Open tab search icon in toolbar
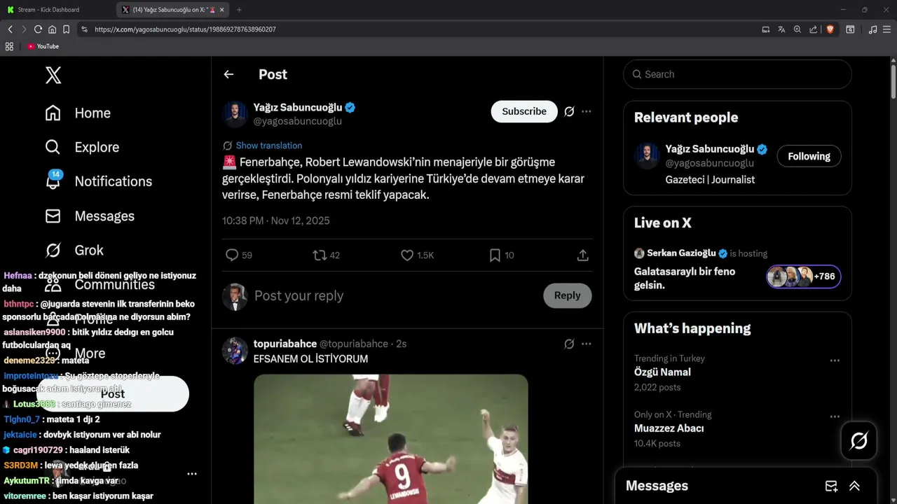 tap(850, 29)
